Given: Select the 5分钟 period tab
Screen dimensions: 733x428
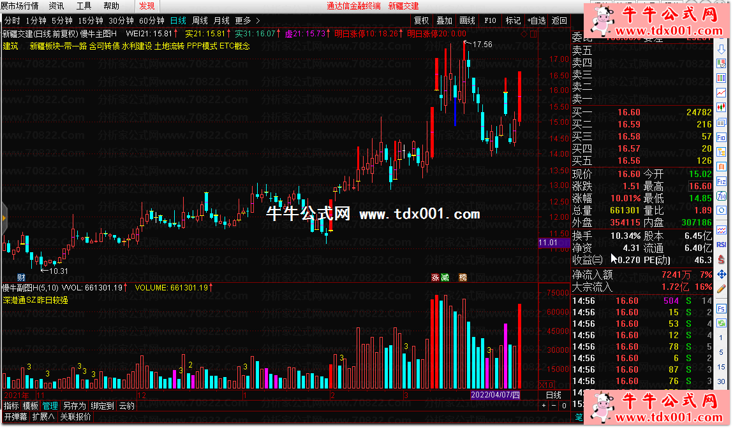Looking at the screenshot, I should click(62, 20).
